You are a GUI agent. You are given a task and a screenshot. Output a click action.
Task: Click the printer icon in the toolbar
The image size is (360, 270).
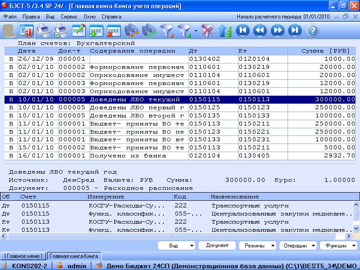click(x=43, y=31)
